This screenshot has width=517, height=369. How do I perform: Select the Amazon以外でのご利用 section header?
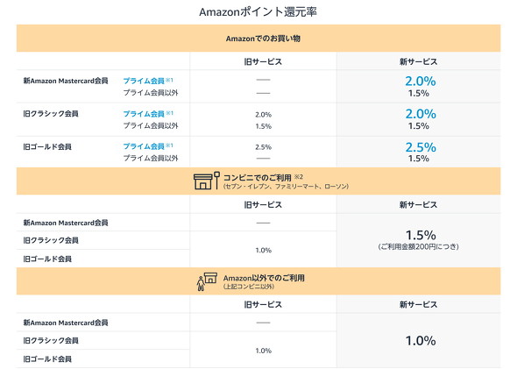258,281
